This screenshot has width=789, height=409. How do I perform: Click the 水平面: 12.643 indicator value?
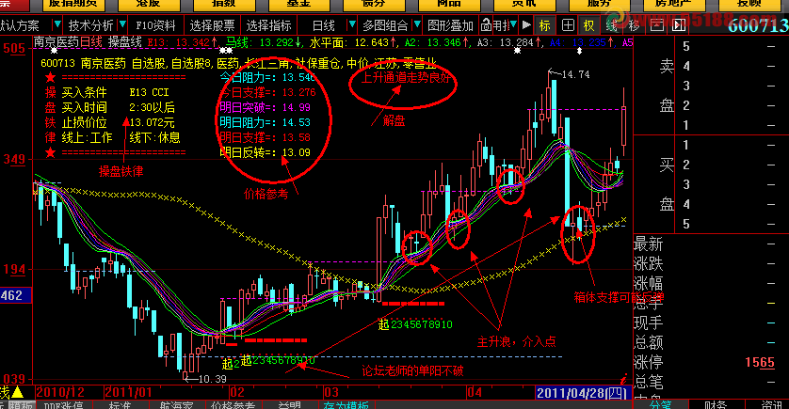point(352,42)
